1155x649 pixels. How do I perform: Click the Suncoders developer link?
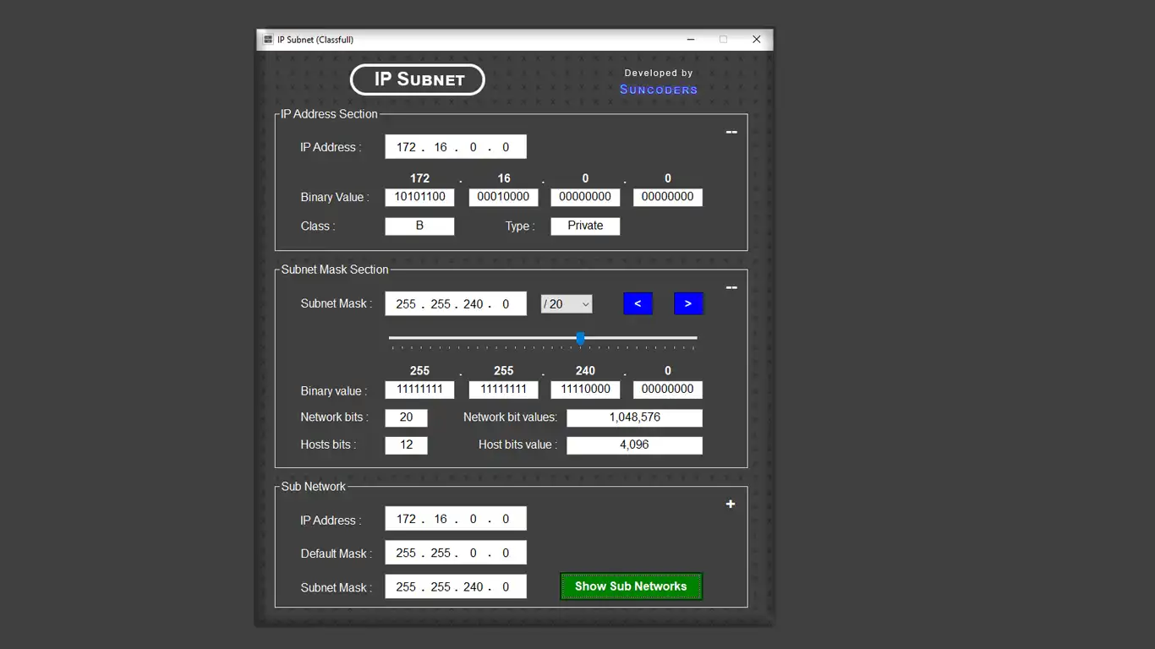tap(659, 90)
